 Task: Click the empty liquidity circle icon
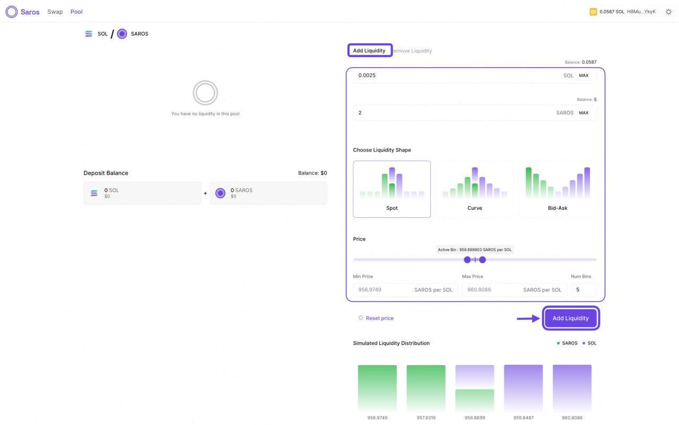click(x=205, y=93)
